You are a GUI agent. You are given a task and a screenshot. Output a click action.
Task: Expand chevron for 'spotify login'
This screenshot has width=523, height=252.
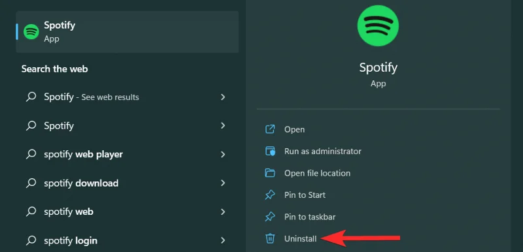[223, 240]
